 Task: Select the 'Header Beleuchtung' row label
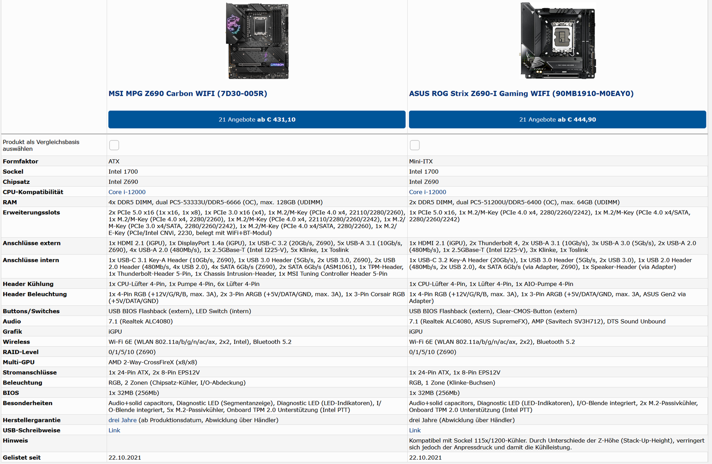[35, 294]
